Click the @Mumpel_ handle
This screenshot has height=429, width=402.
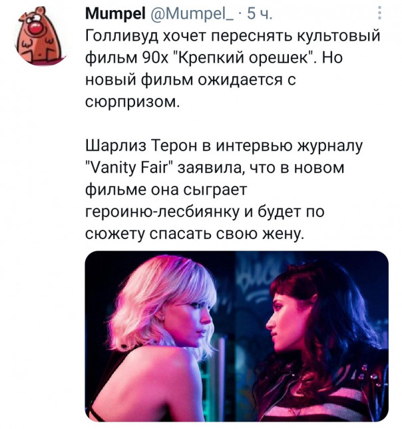(192, 14)
